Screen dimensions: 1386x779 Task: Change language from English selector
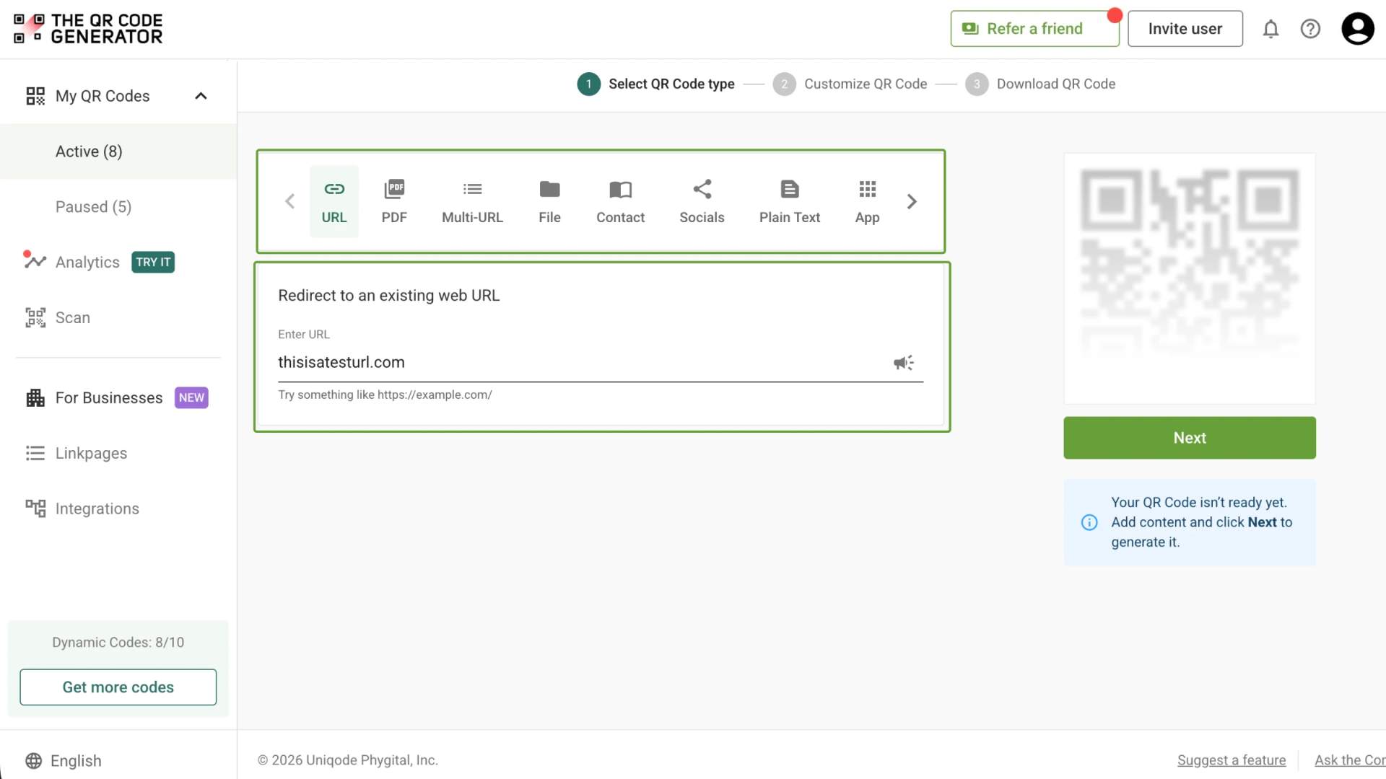[64, 760]
